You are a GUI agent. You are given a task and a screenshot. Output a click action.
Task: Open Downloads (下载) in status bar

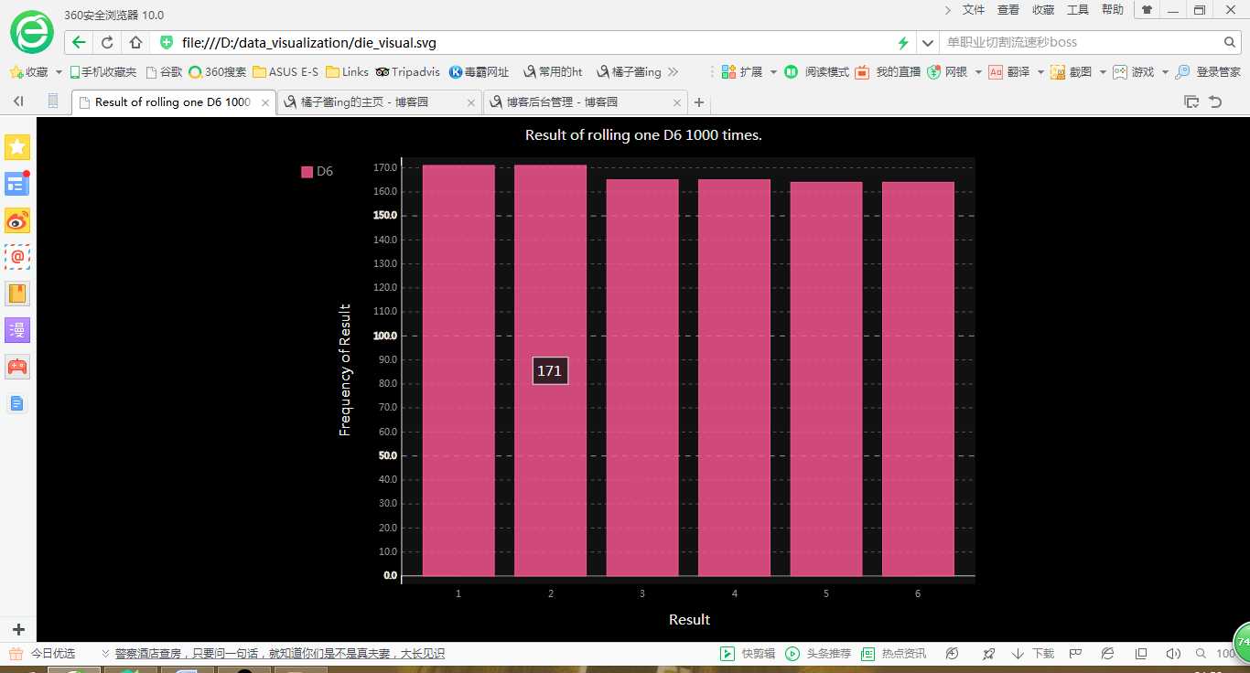click(x=1033, y=654)
